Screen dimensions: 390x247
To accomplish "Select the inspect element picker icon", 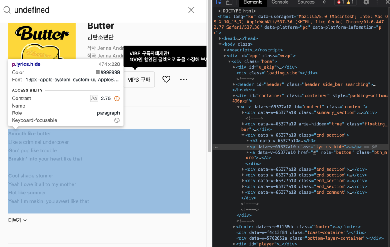I will [x=219, y=2].
